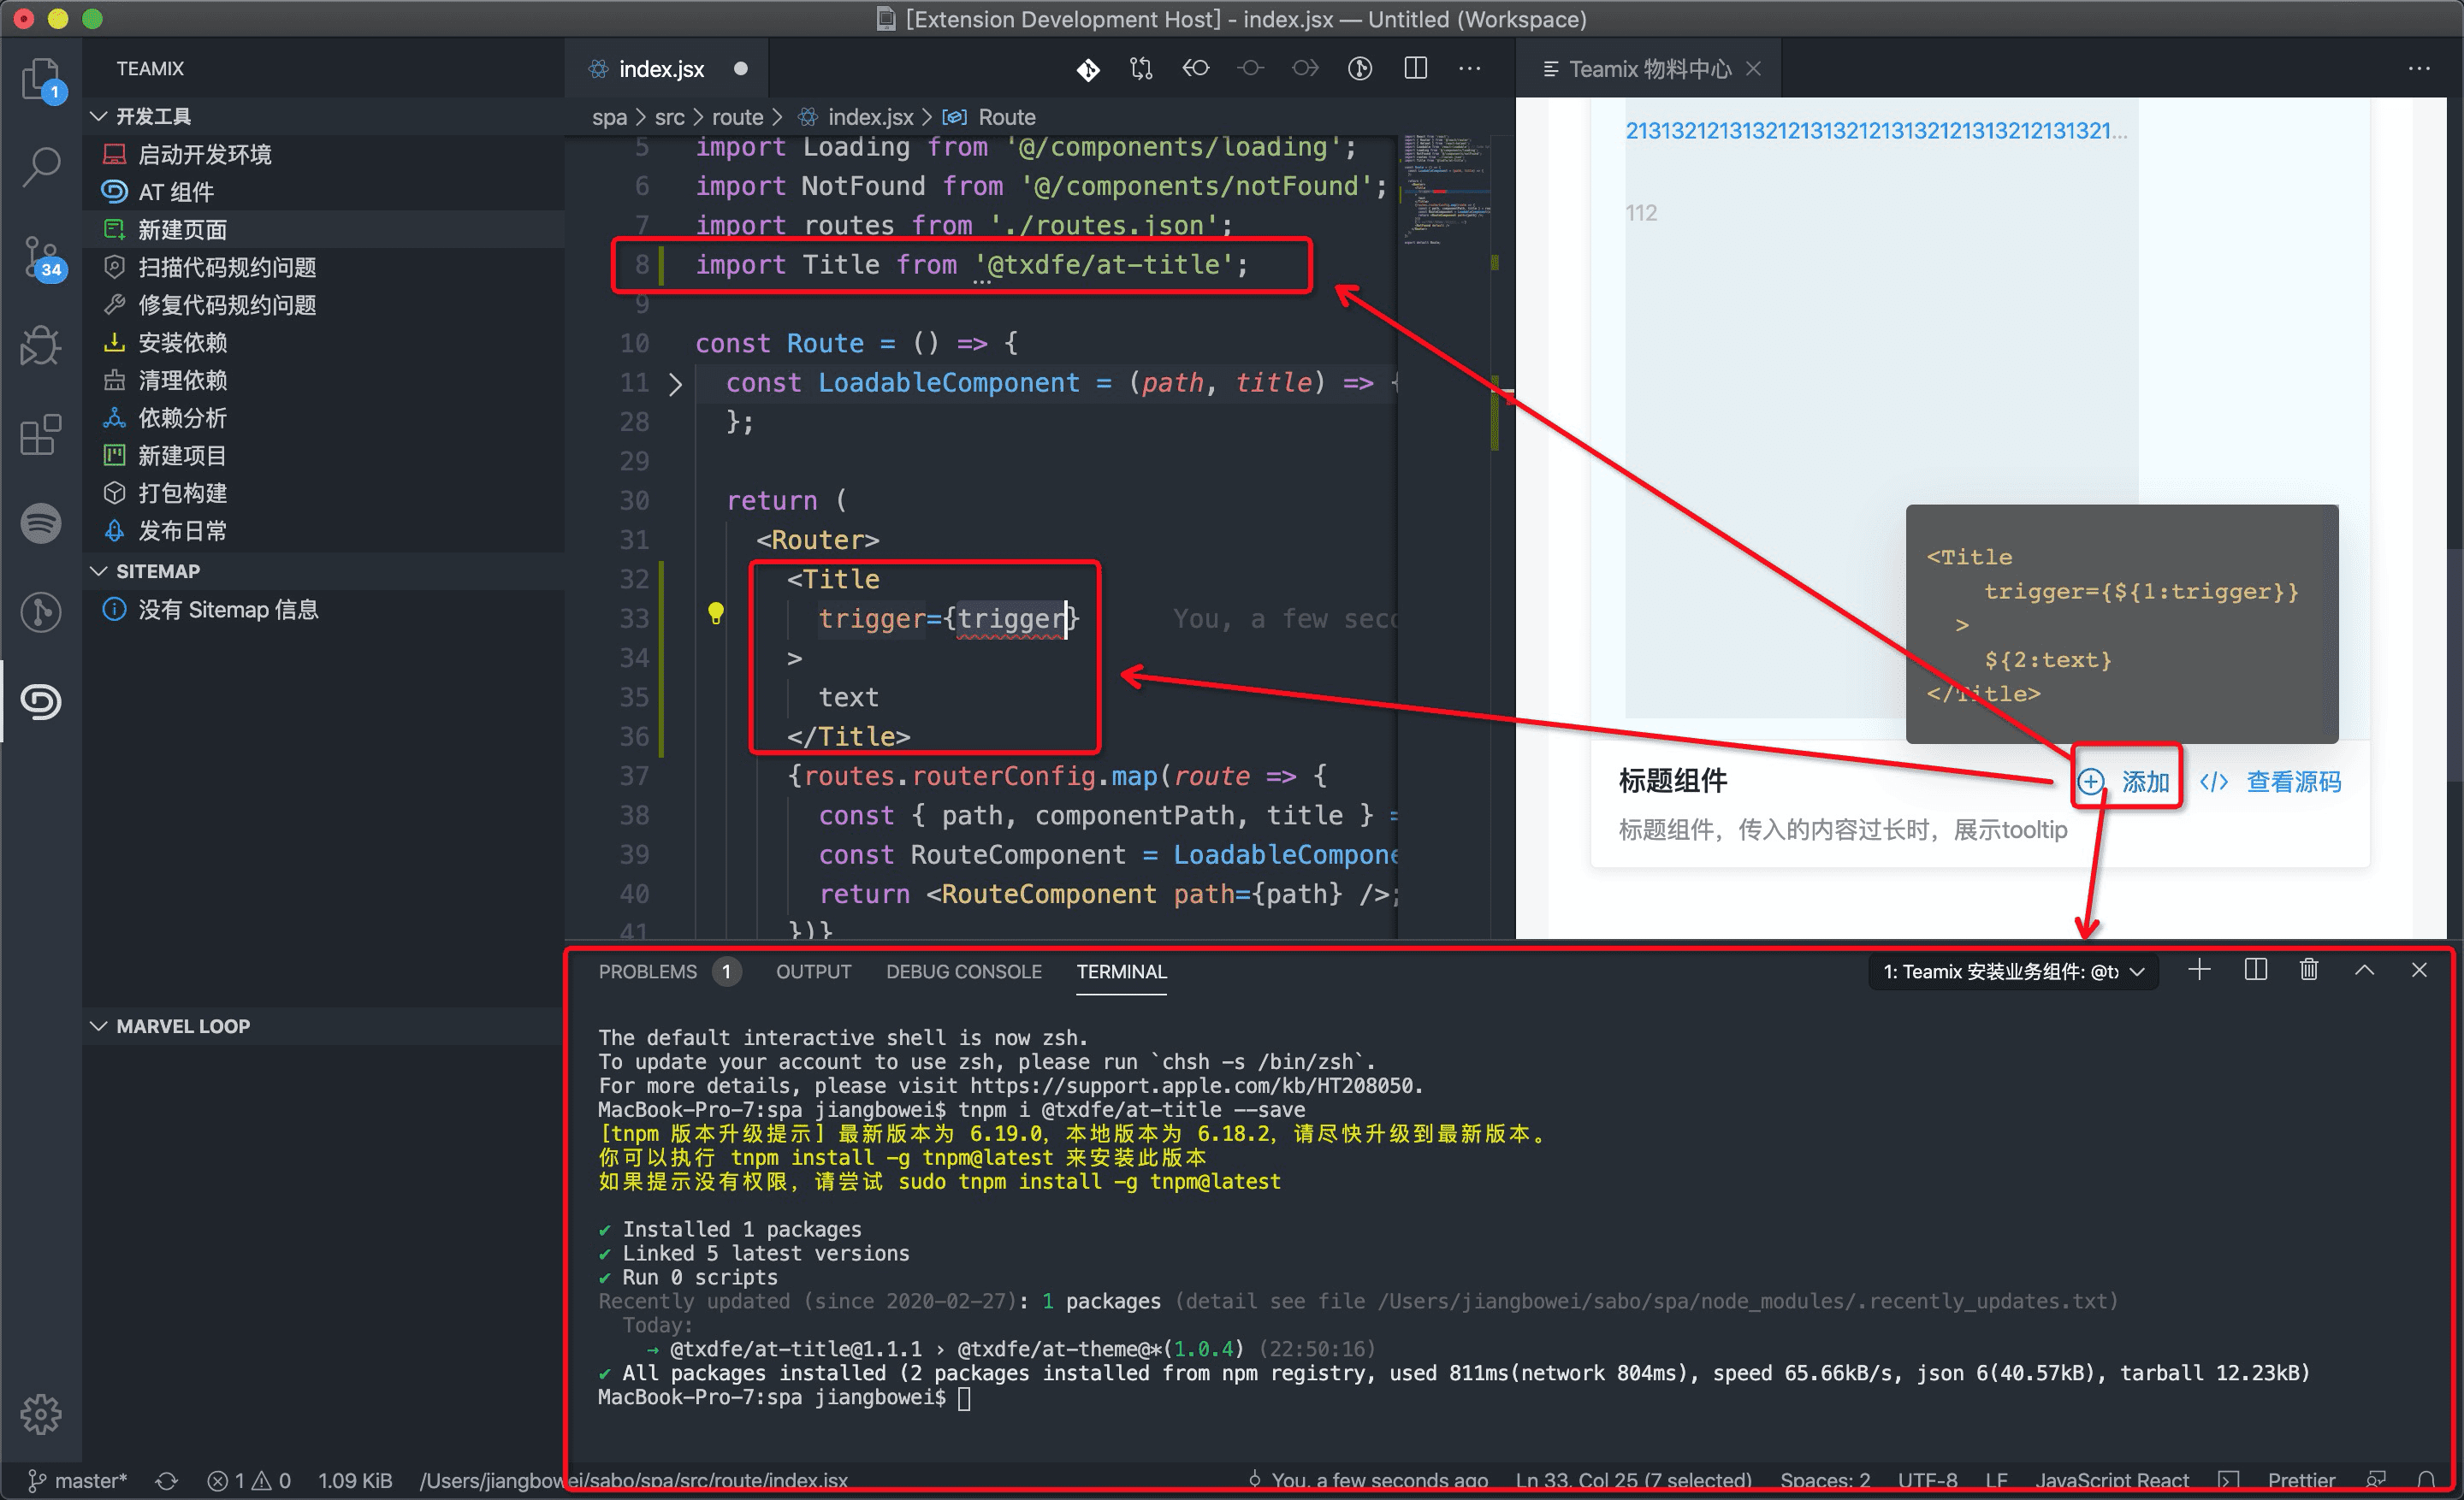Select 扫描代码规约问题 item
The width and height of the screenshot is (2464, 1500).
[325, 267]
